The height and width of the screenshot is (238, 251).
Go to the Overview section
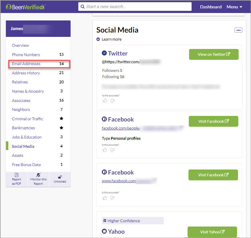[20, 45]
